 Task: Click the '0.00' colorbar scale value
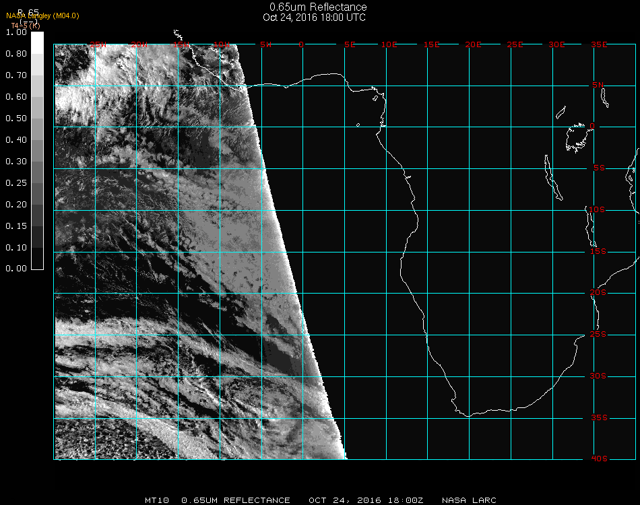[16, 269]
